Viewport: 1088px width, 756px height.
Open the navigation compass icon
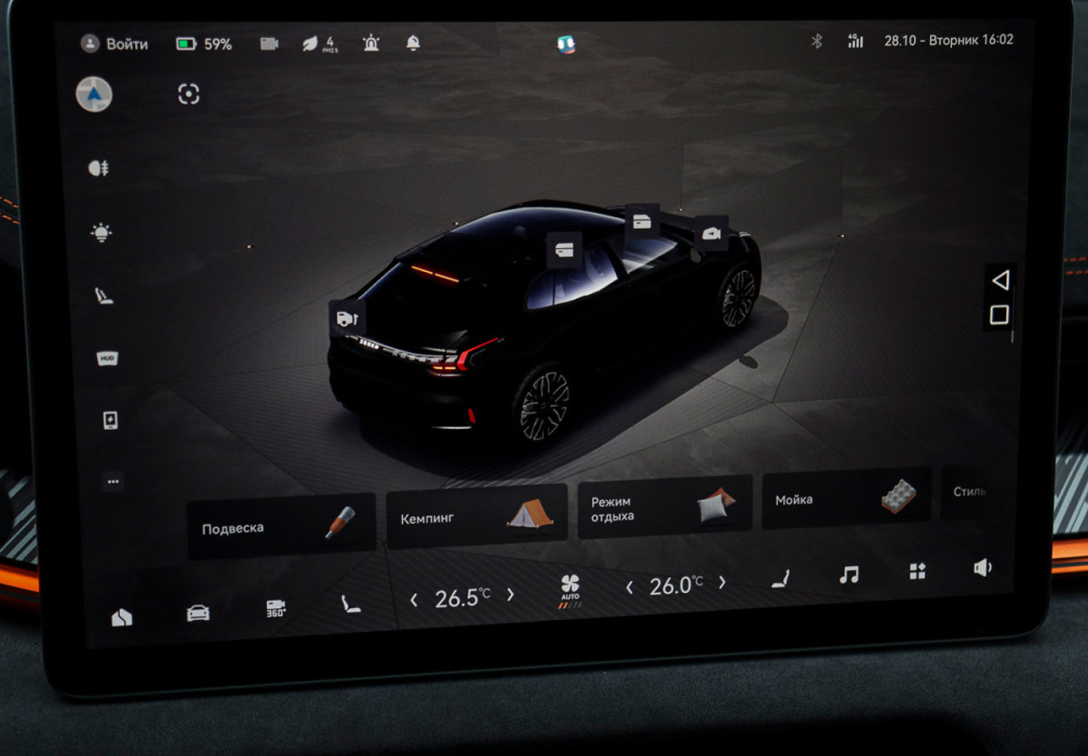click(x=93, y=94)
